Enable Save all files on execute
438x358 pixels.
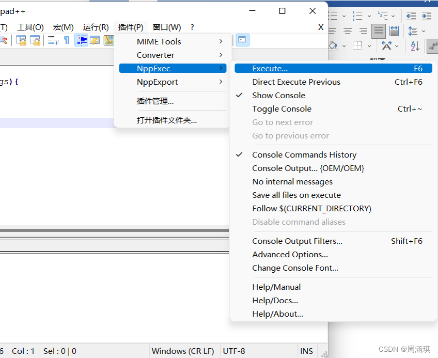coord(333,195)
